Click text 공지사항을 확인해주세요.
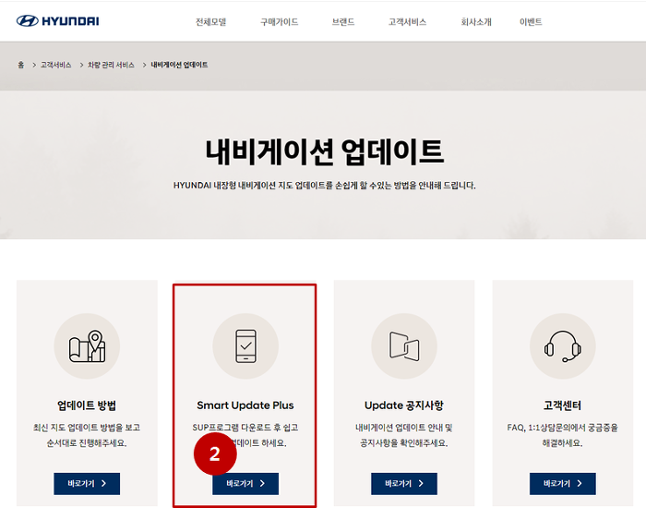This screenshot has width=646, height=508. click(404, 443)
